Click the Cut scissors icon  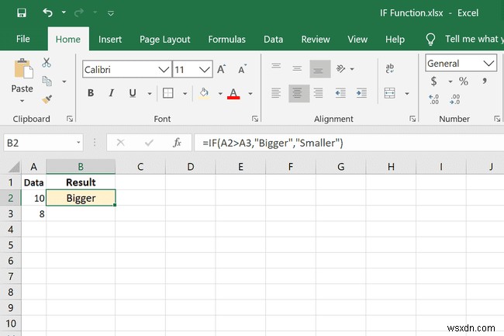click(x=47, y=62)
